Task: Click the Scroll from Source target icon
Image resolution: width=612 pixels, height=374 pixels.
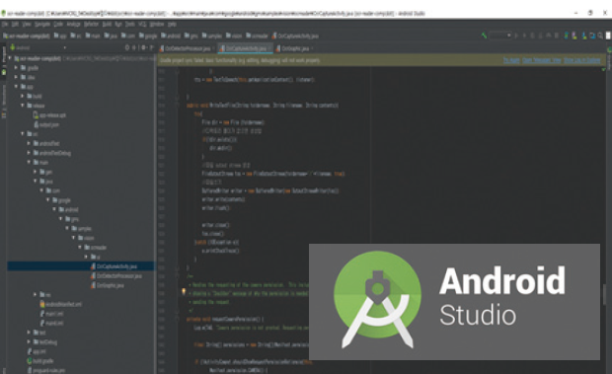Action: click(127, 47)
